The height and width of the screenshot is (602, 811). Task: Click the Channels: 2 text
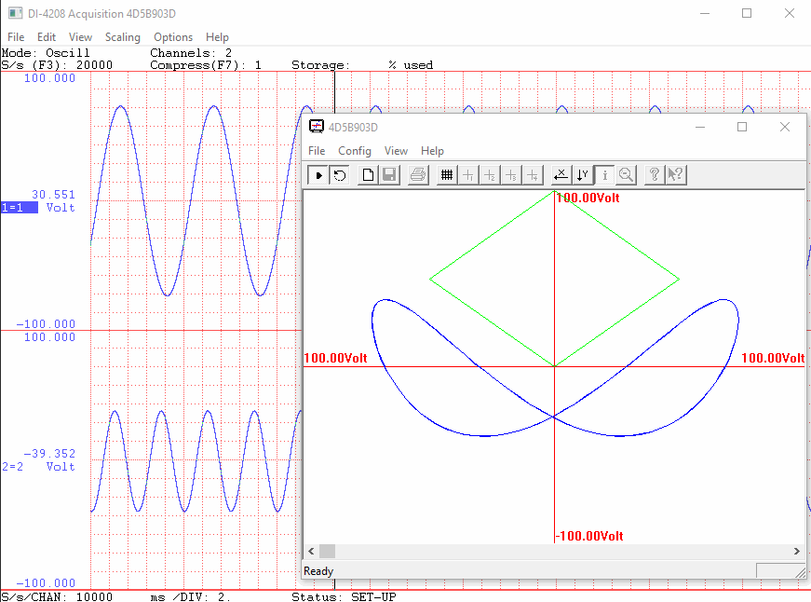(191, 53)
